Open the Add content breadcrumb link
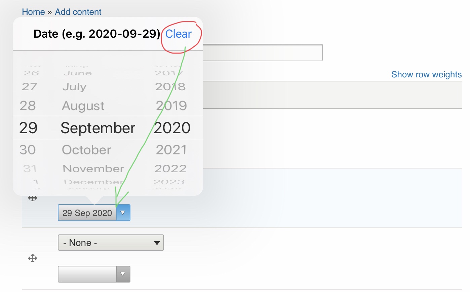This screenshot has height=292, width=470. click(78, 12)
